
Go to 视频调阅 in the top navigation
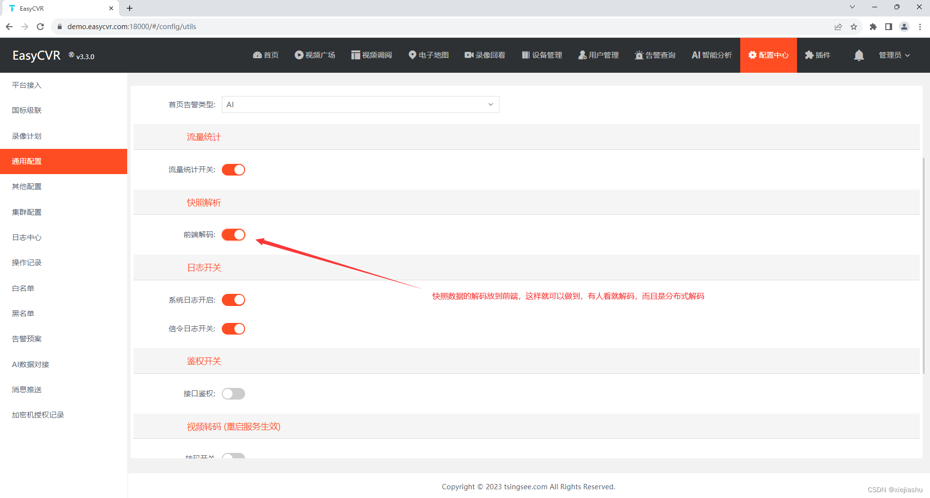tap(371, 55)
